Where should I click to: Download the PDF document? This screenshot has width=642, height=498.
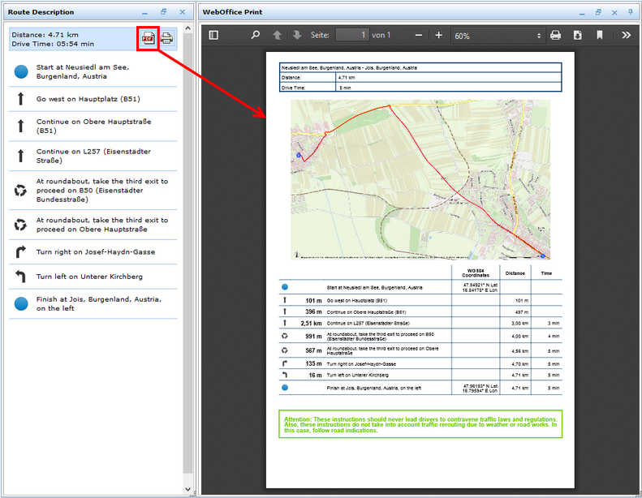point(578,36)
